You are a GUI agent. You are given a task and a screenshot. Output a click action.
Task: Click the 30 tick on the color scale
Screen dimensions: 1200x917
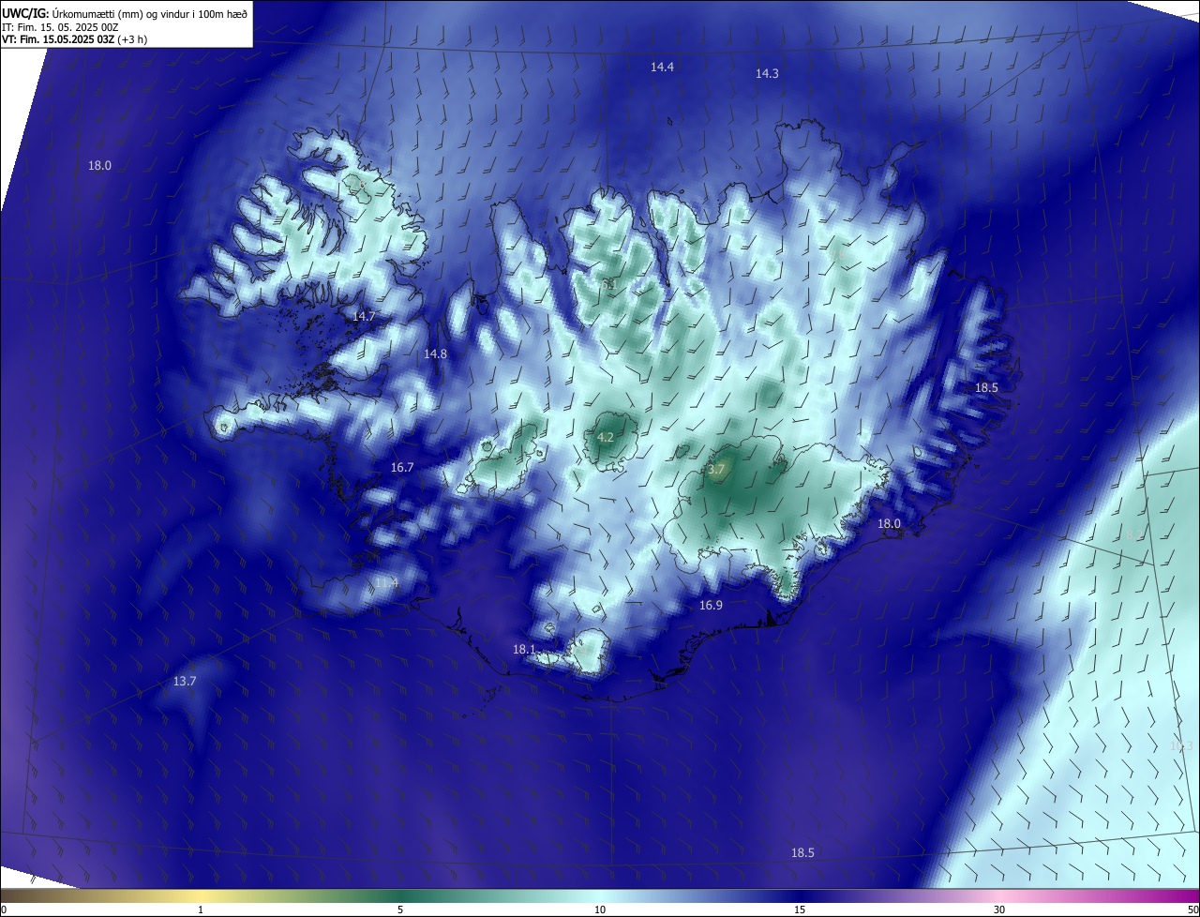point(999,909)
